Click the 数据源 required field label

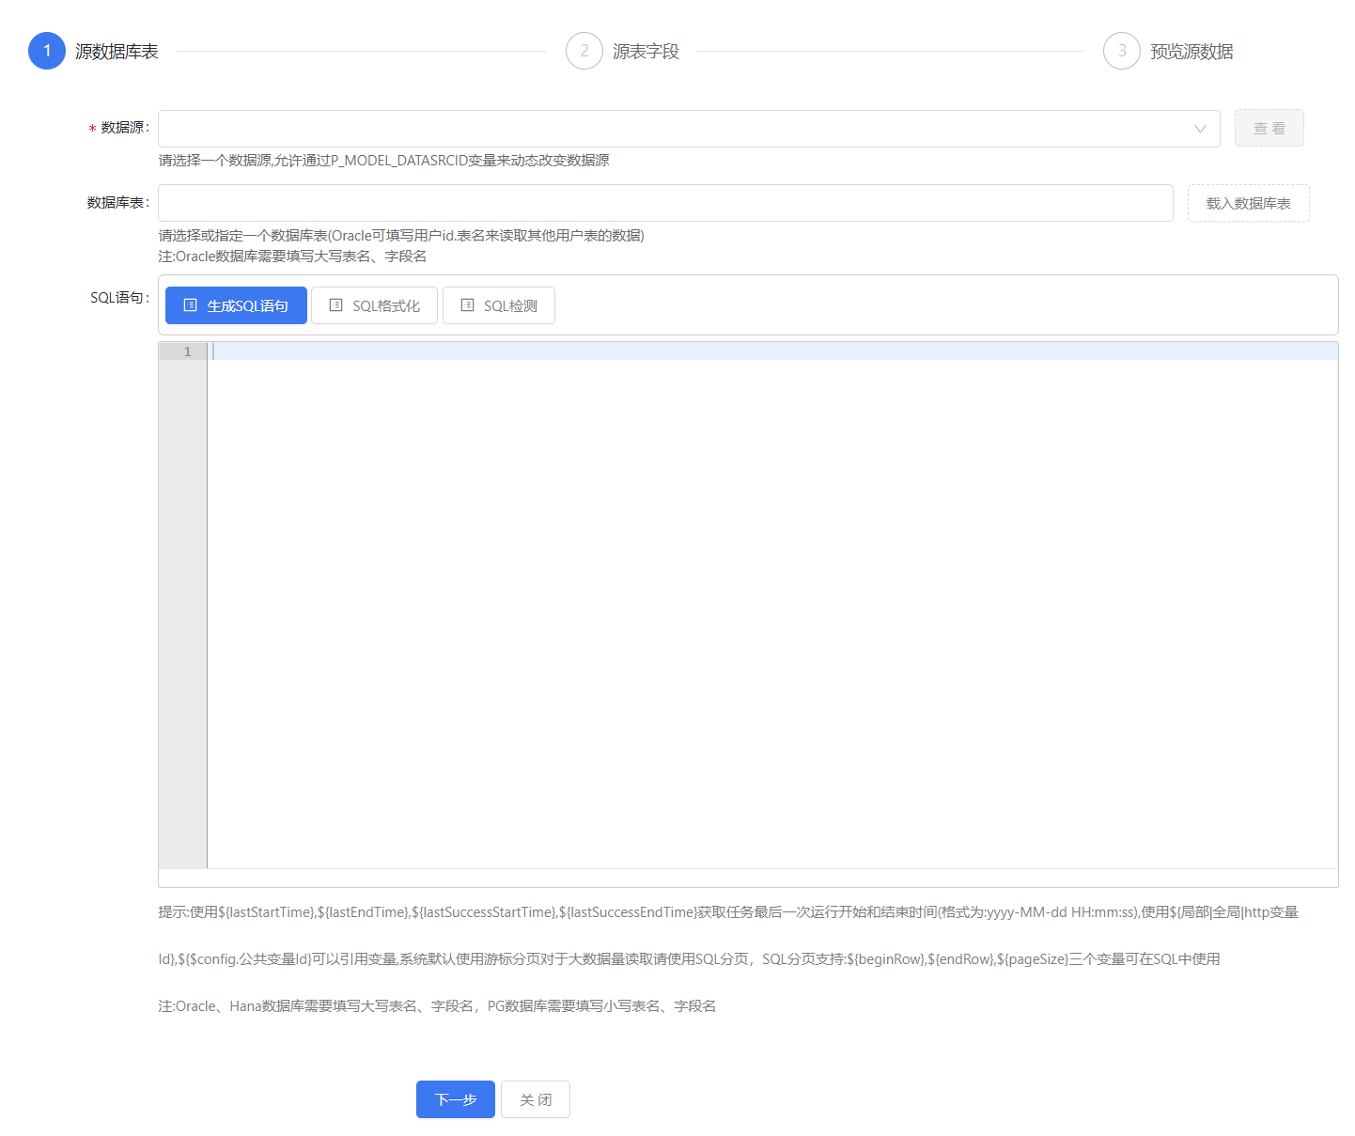click(124, 128)
